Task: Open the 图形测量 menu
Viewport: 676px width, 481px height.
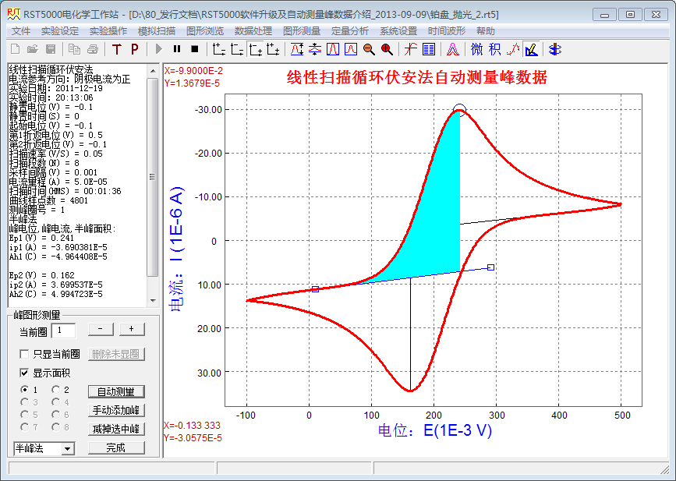Action: pyautogui.click(x=301, y=31)
